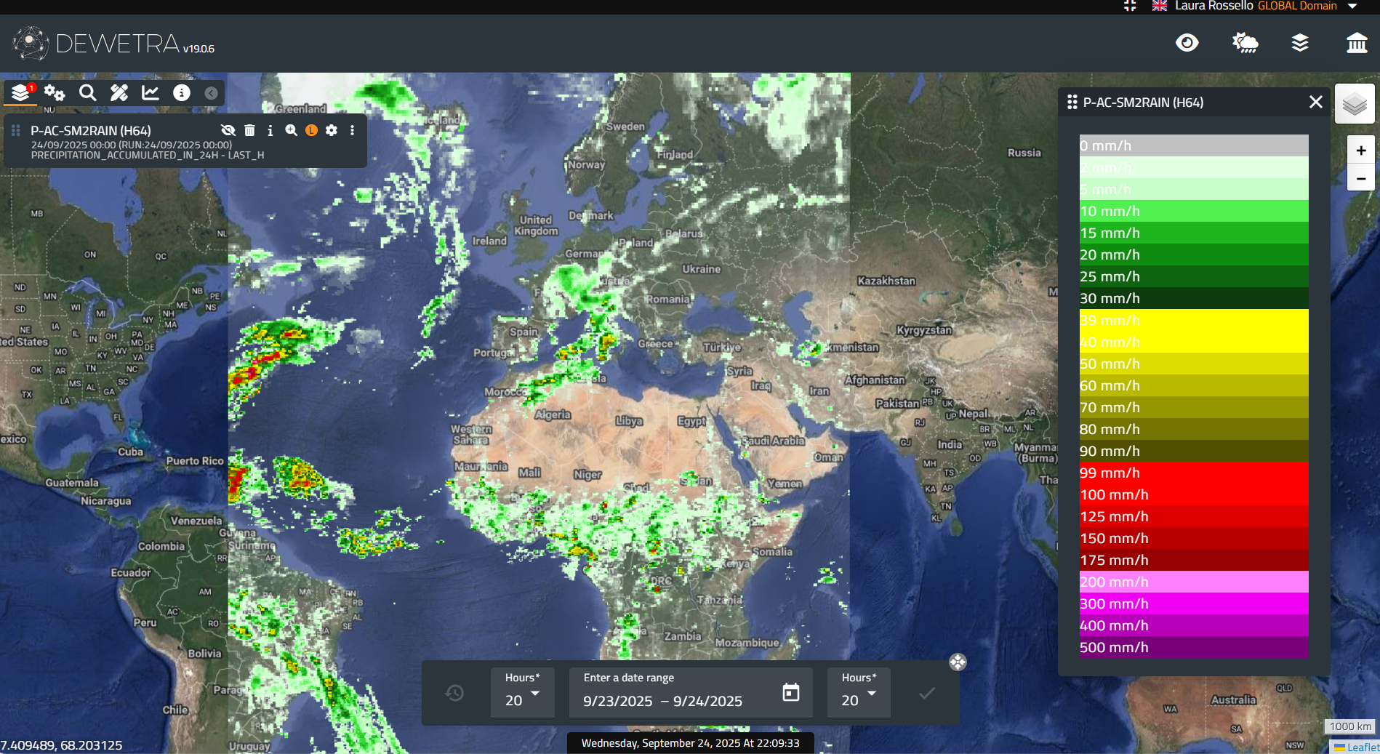
Task: Click the double-gears settings tool icon
Action: pyautogui.click(x=55, y=92)
